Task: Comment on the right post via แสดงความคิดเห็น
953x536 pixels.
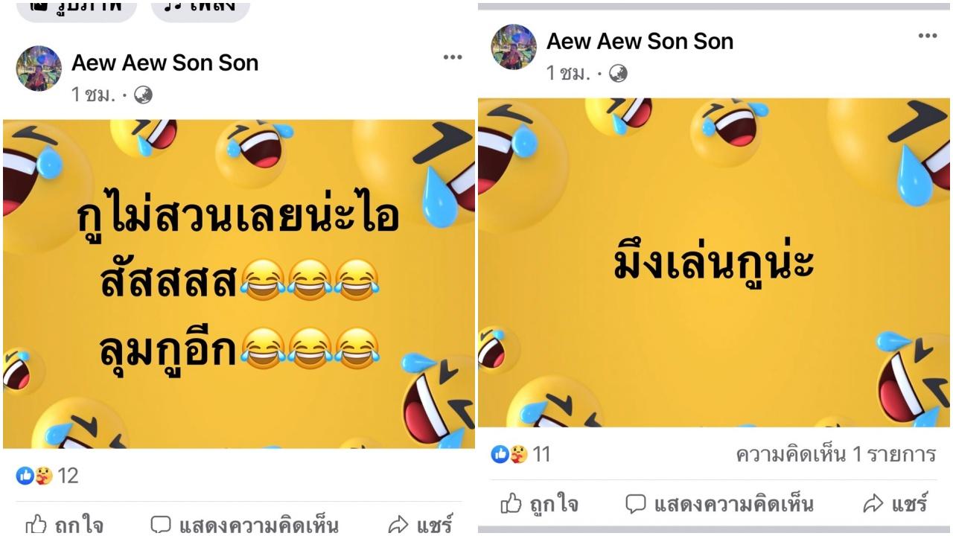Action: (719, 504)
